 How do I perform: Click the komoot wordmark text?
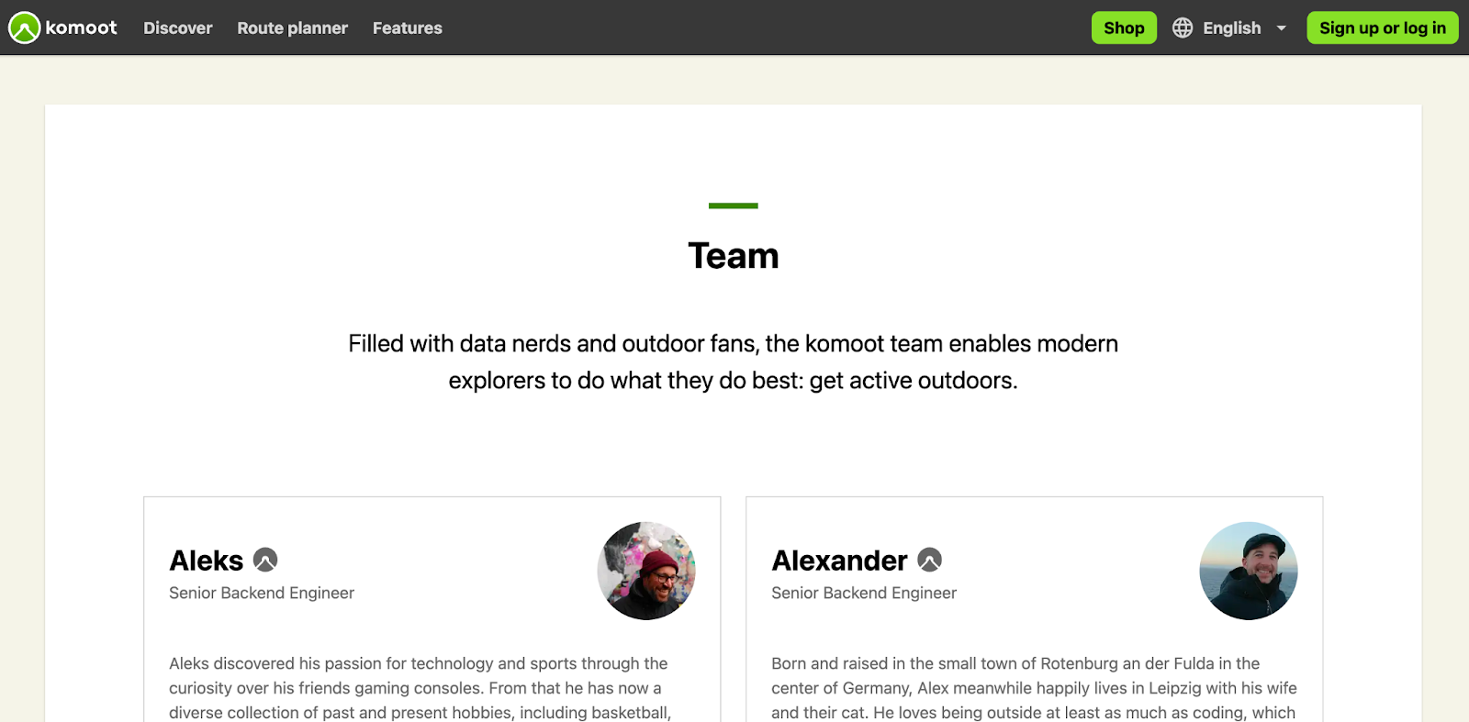pos(82,28)
